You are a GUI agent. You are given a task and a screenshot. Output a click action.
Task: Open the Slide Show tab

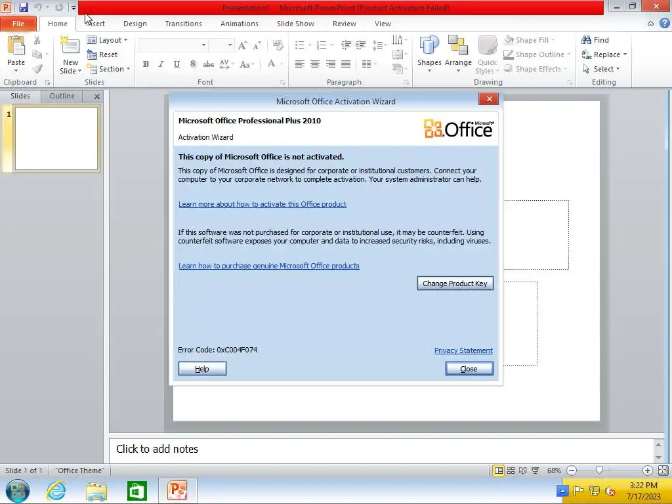tap(295, 24)
